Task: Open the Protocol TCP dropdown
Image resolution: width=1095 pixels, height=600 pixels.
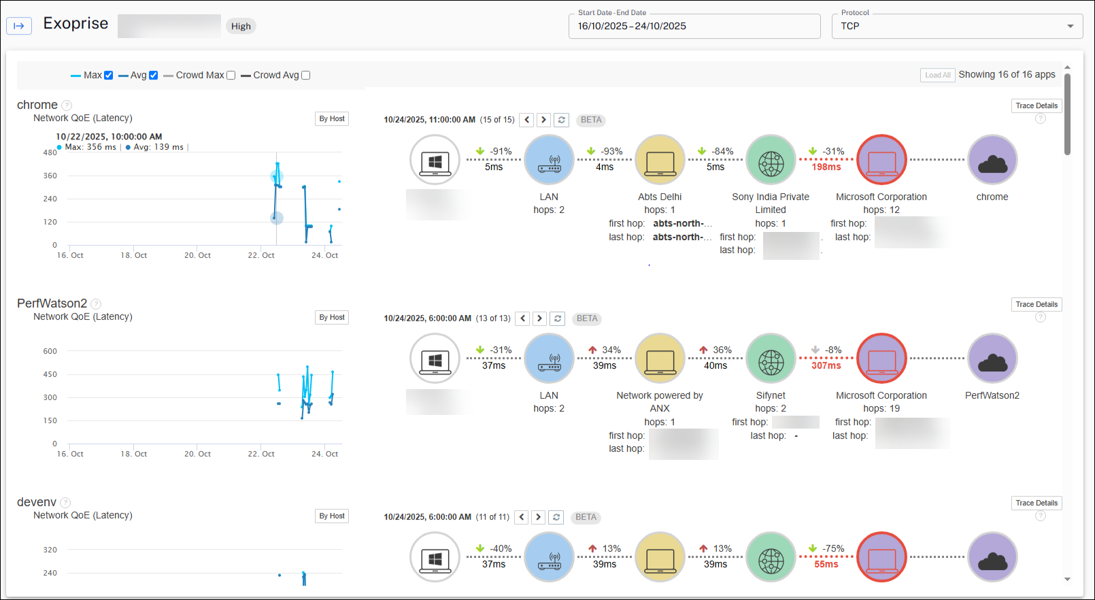Action: tap(957, 26)
